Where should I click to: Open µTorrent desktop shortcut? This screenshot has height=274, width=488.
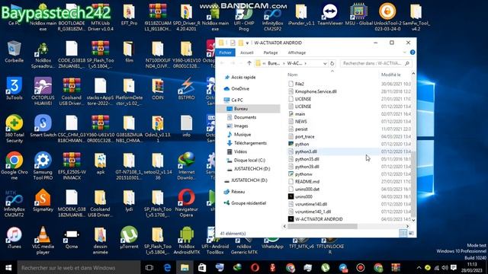[129, 237]
